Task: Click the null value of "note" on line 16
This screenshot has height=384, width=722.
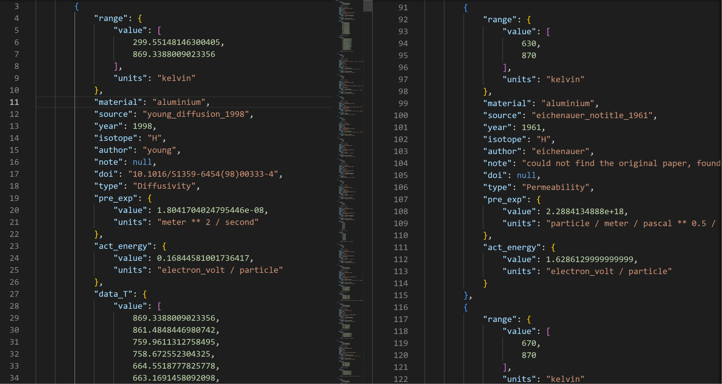Action: [142, 162]
